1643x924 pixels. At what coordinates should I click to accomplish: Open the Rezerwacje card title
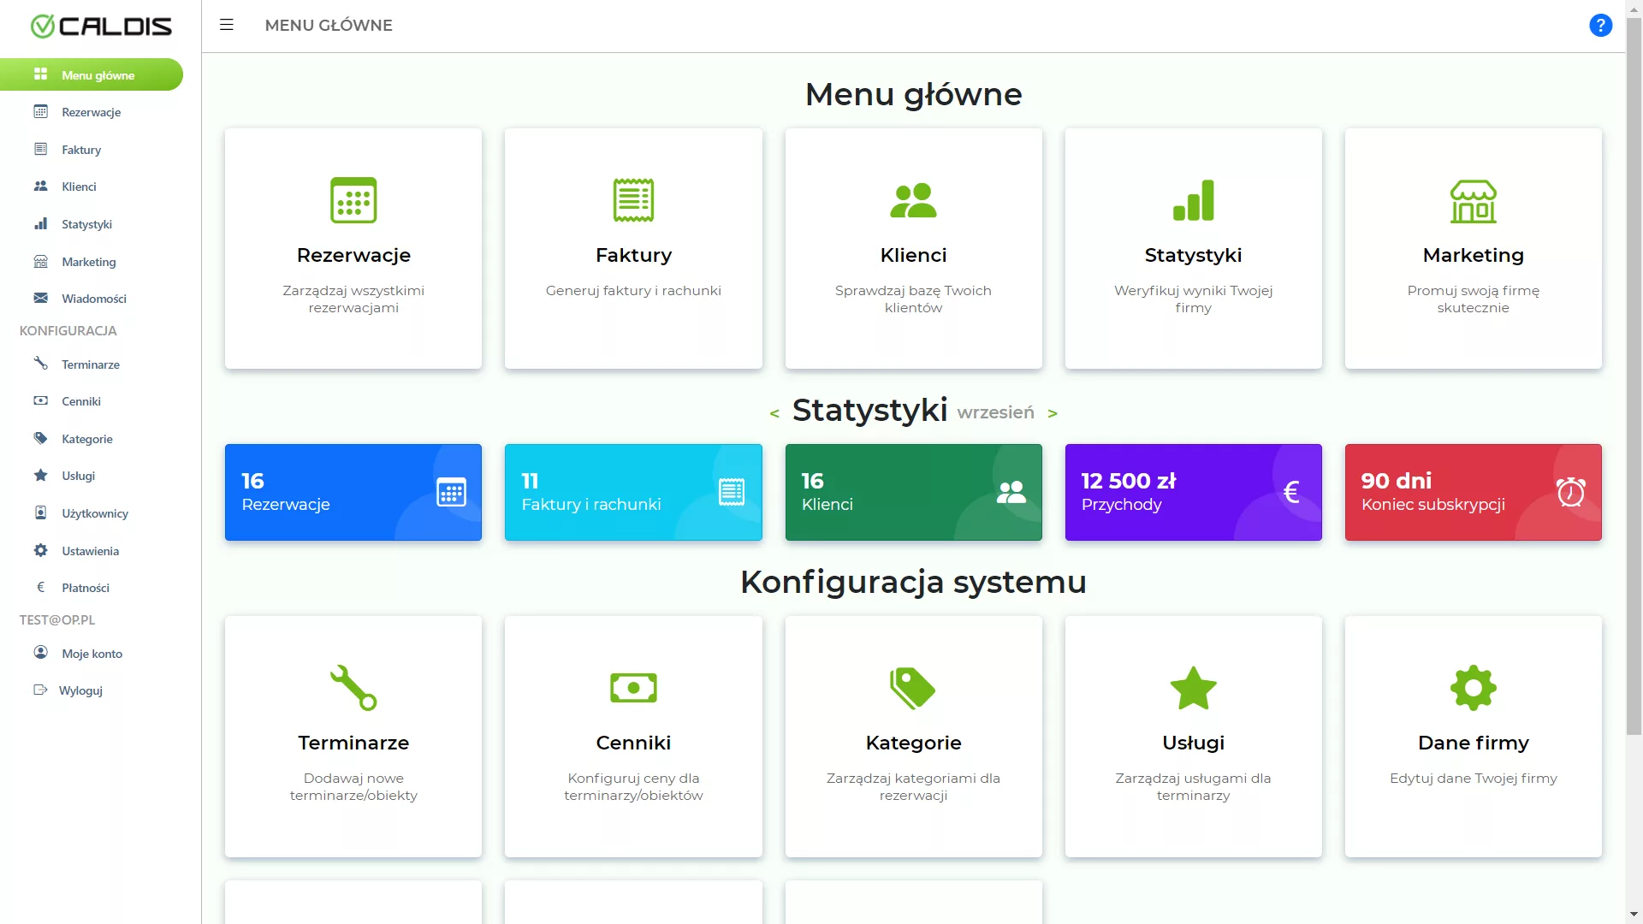tap(353, 255)
